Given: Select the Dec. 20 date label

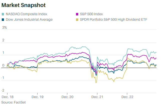Looking at the screenshot, I should [x=67, y=97].
